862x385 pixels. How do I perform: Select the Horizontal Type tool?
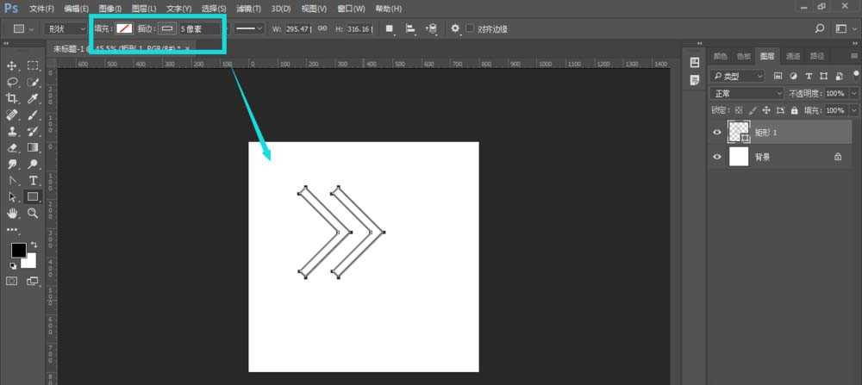pos(34,180)
